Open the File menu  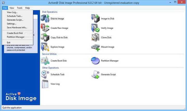click(x=5, y=8)
